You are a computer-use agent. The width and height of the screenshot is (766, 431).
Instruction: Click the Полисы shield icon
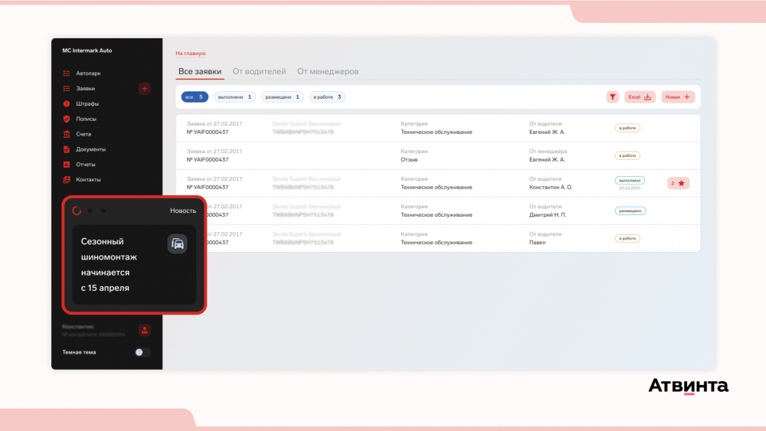tap(67, 119)
